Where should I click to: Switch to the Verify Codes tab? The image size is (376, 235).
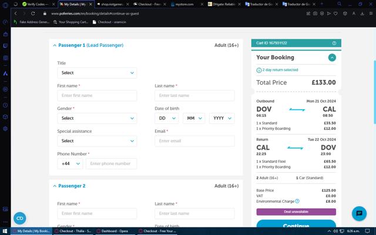pyautogui.click(x=36, y=4)
